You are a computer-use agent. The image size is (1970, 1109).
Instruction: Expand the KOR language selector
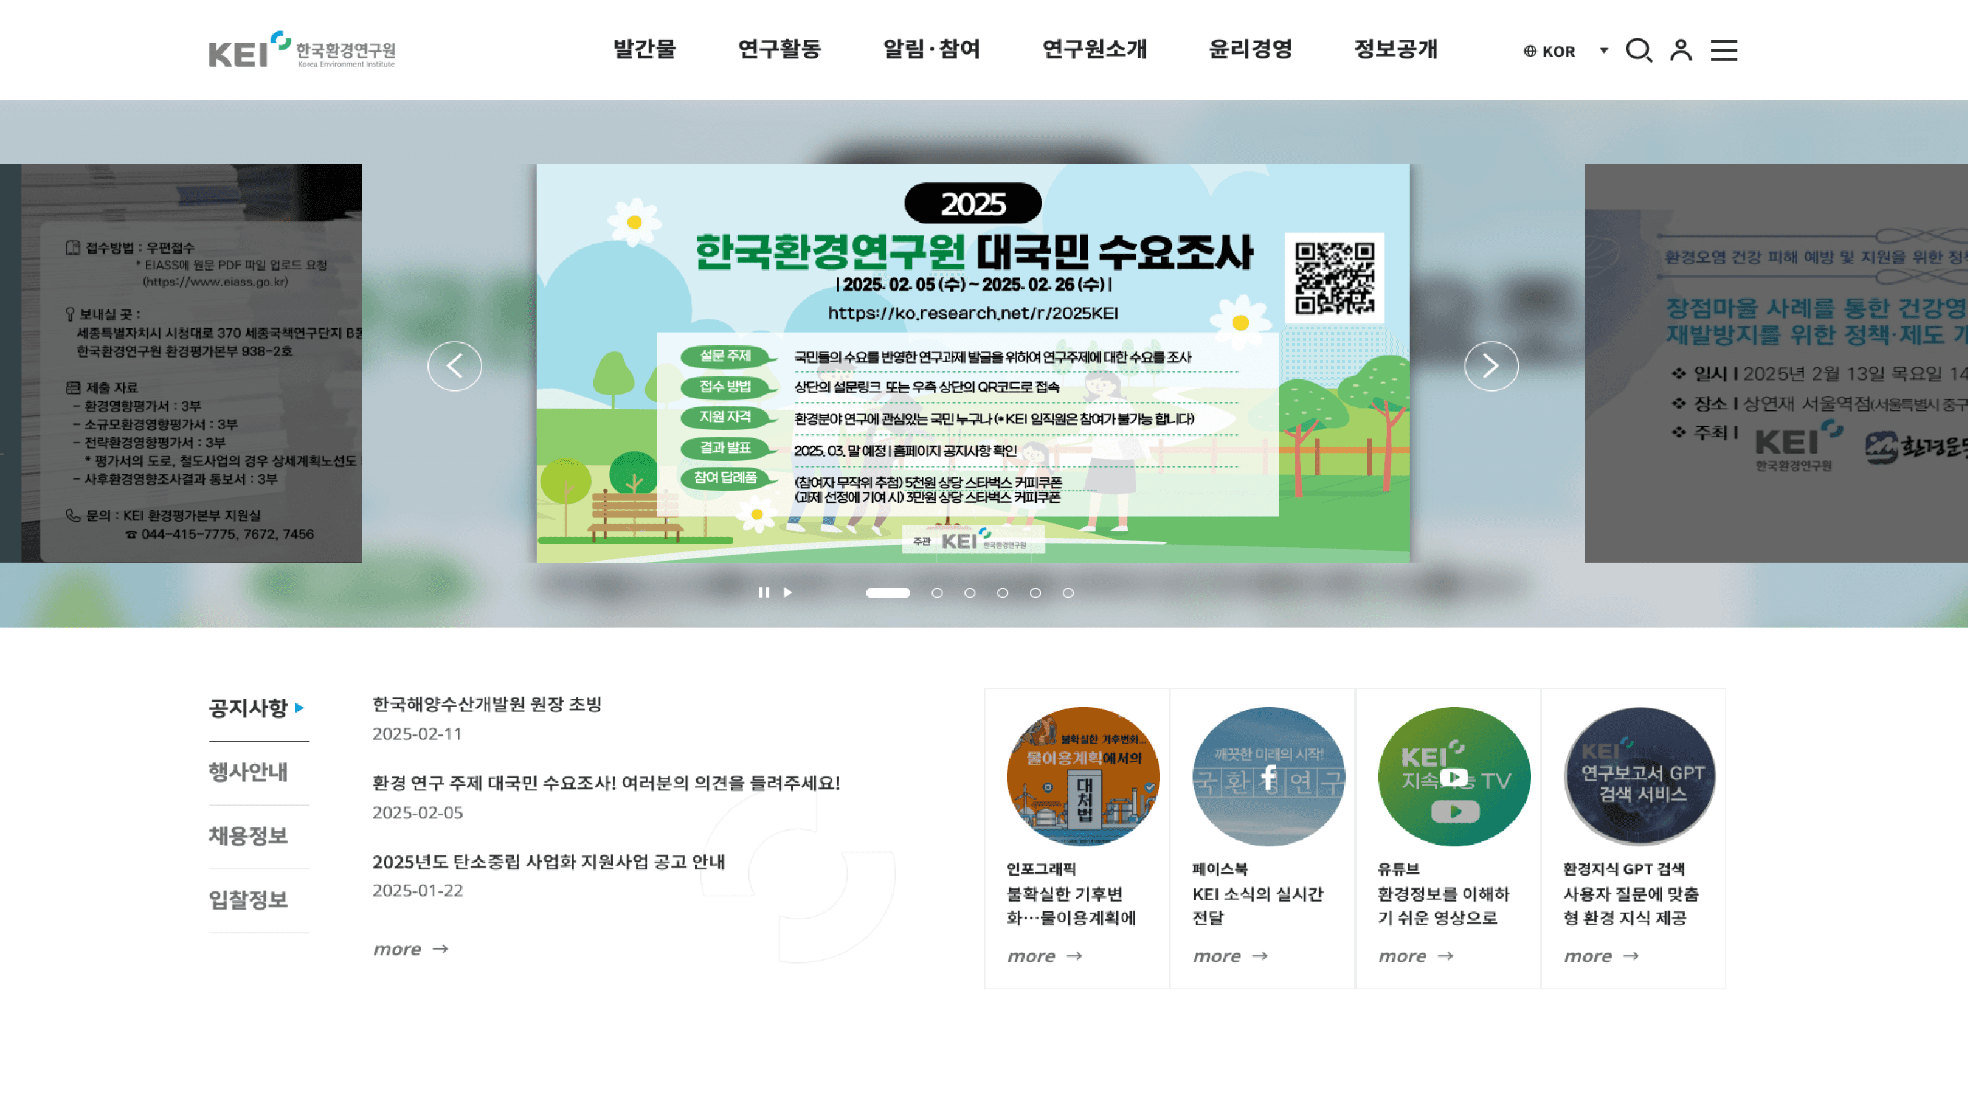coord(1566,51)
